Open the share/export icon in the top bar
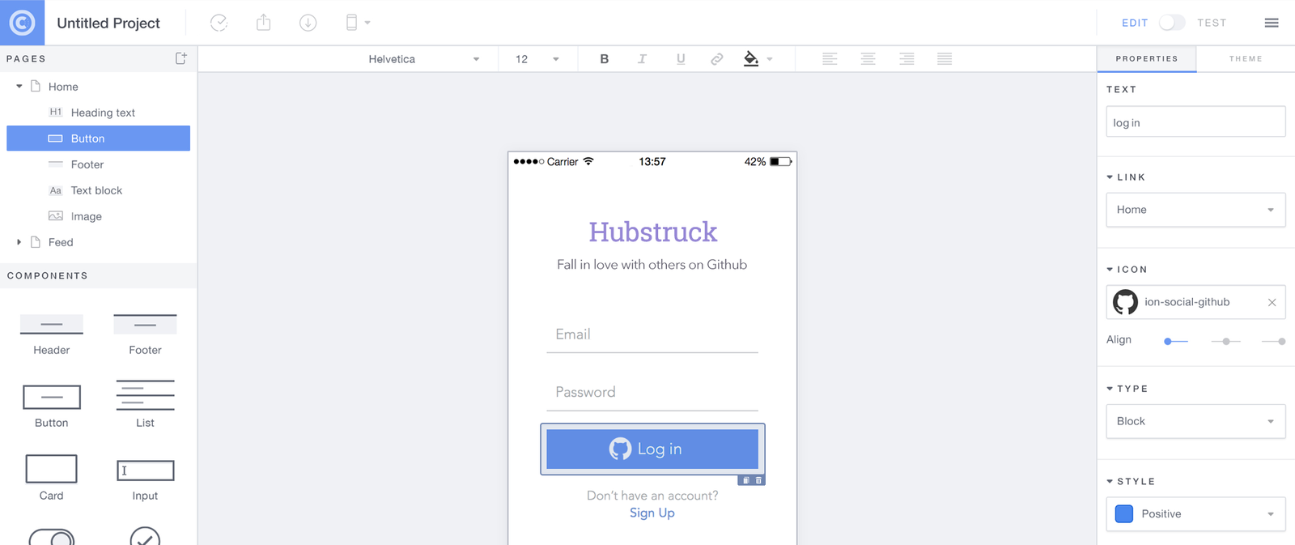Viewport: 1295px width, 545px height. tap(263, 23)
